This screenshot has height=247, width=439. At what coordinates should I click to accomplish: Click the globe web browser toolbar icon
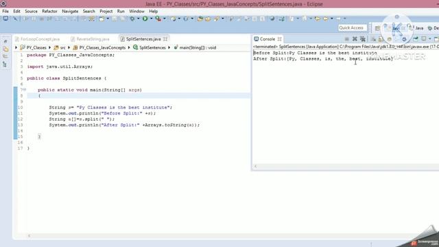point(272,19)
